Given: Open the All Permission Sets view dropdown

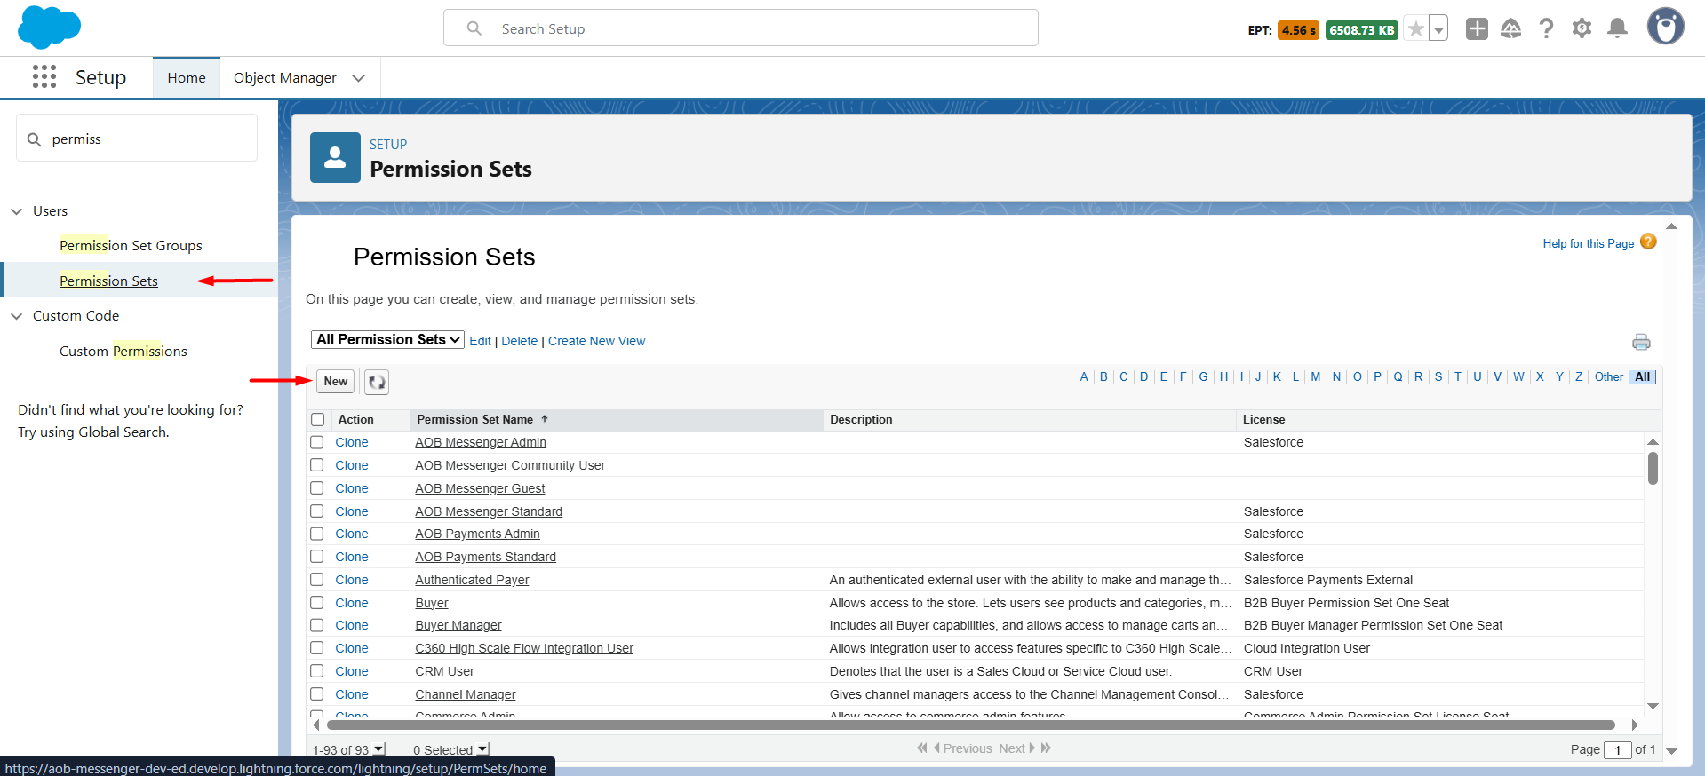Looking at the screenshot, I should (x=387, y=340).
